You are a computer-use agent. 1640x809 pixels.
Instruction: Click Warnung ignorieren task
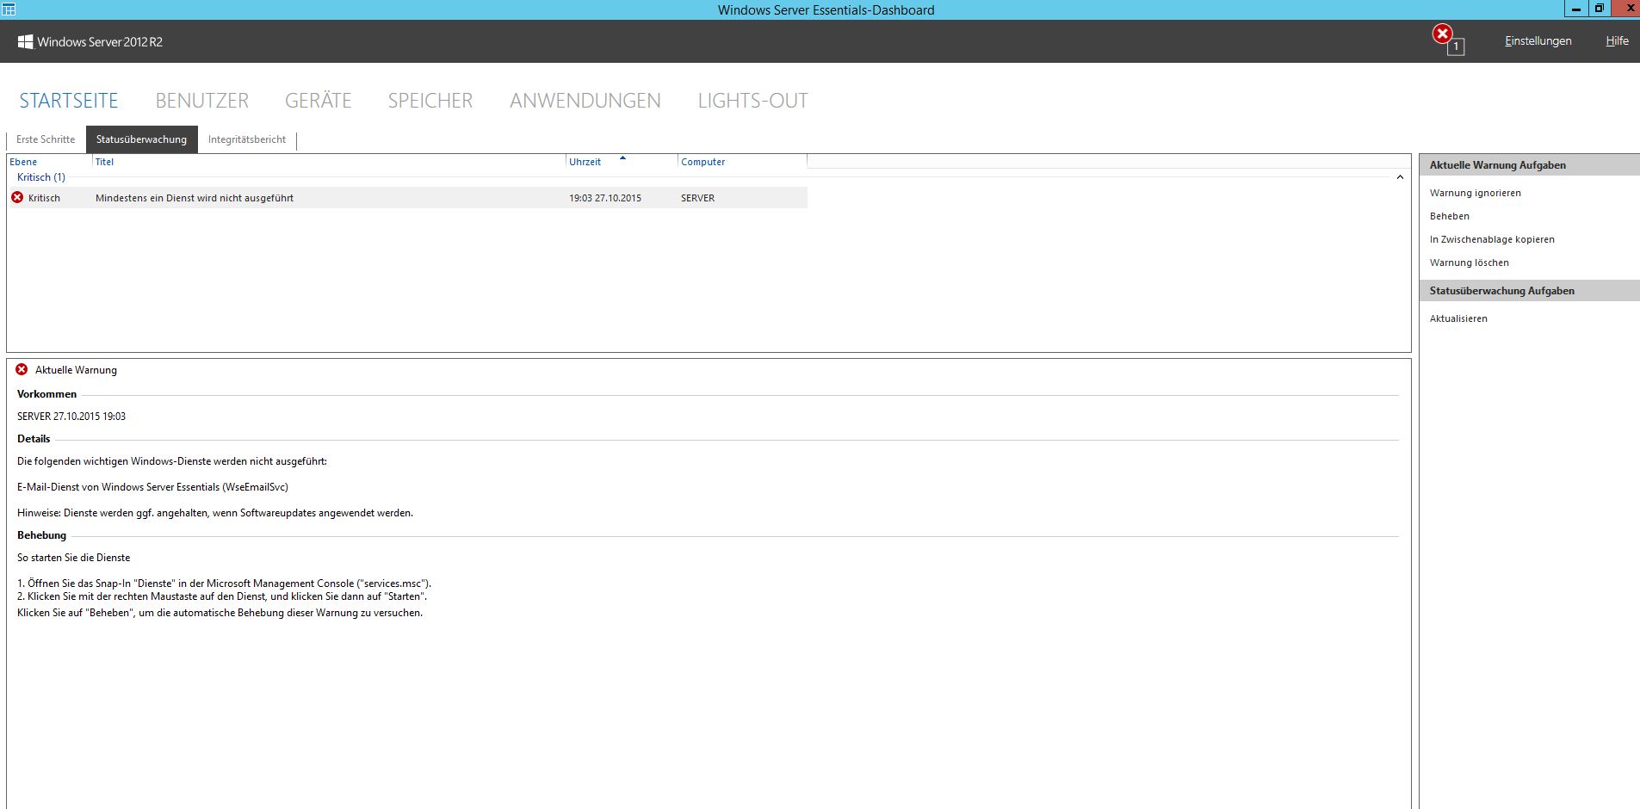coord(1476,193)
